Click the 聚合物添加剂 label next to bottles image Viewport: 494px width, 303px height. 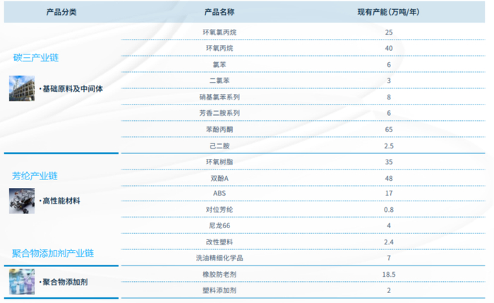[64, 282]
